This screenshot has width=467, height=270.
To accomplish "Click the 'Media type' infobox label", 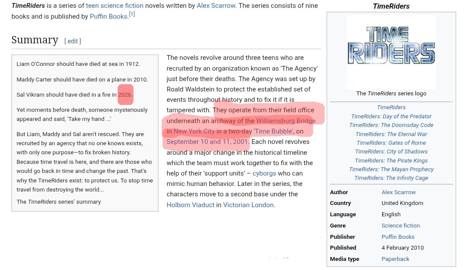I will tap(344, 259).
